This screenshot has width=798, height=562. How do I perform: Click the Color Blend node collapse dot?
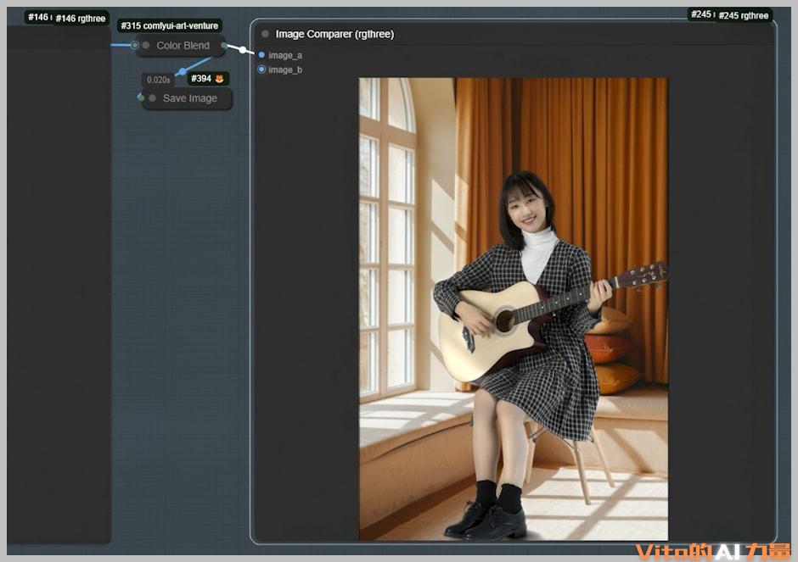click(146, 45)
